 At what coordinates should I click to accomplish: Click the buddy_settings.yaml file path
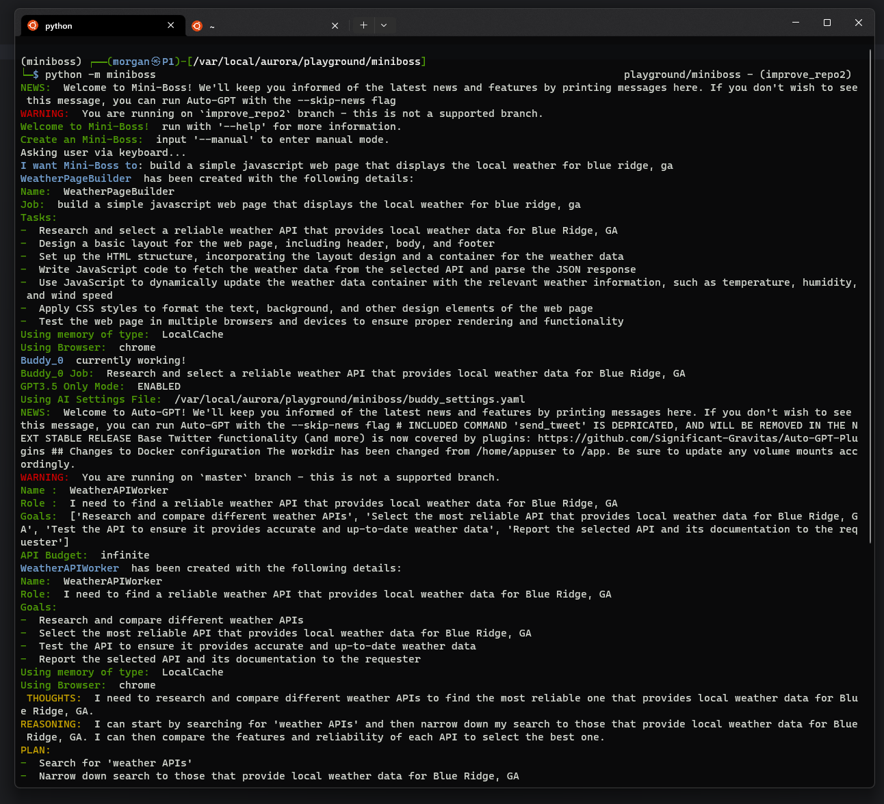(350, 399)
